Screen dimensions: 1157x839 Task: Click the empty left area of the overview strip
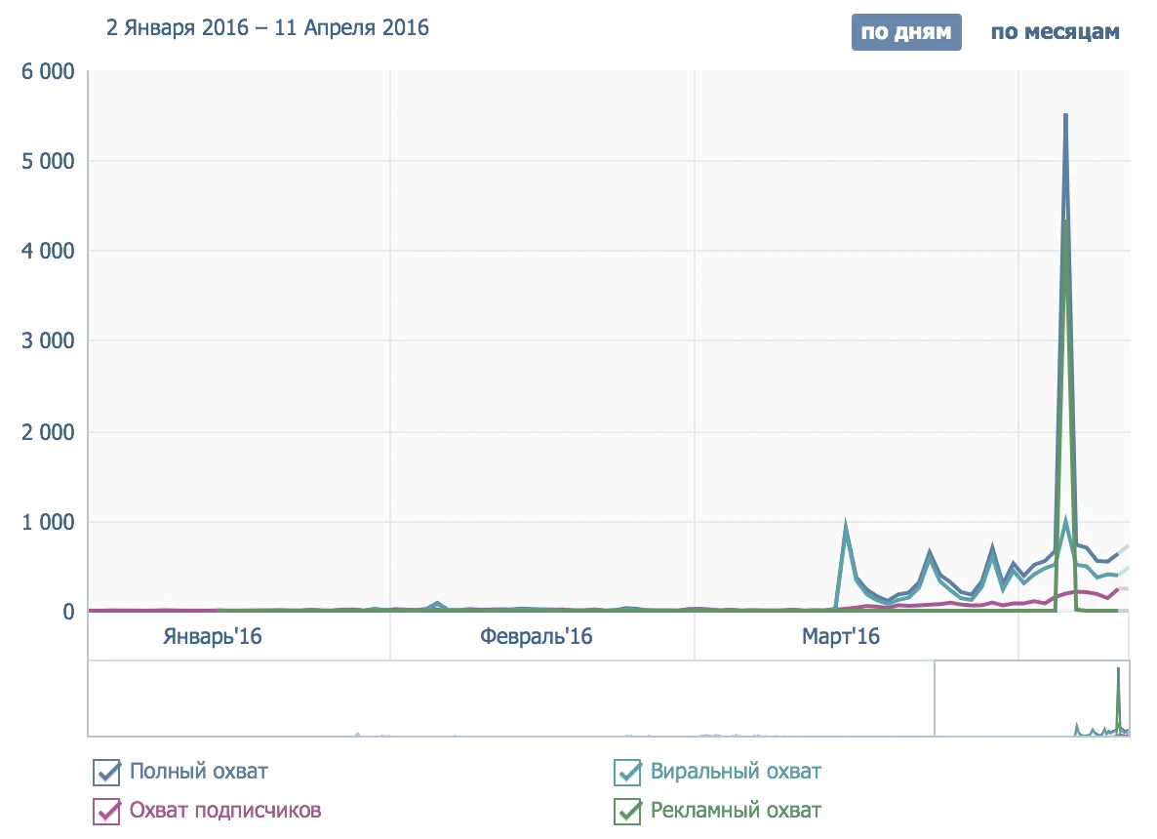click(509, 699)
